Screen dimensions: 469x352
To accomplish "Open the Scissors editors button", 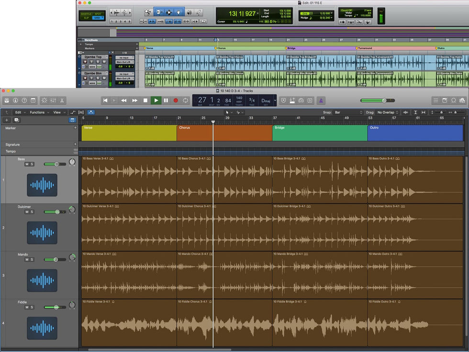I will click(62, 101).
